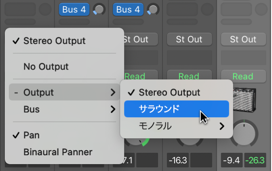Pick Stereo Output in the Output submenu
The image size is (272, 171).
click(169, 92)
